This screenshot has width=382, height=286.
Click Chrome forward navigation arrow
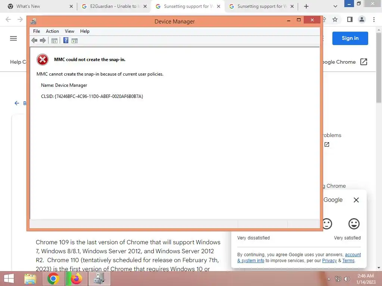(x=20, y=19)
